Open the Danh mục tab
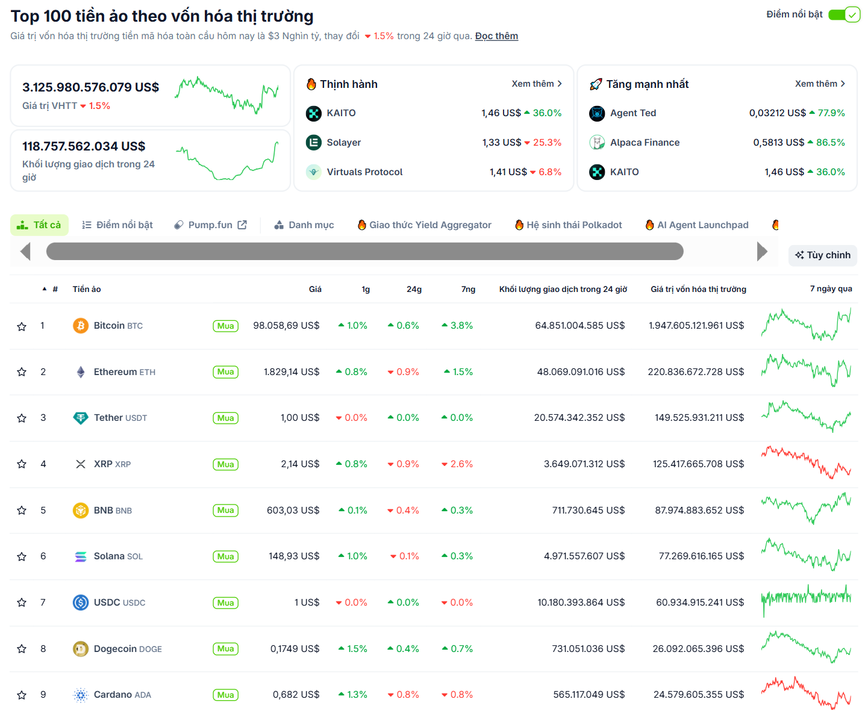868x711 pixels. [x=304, y=225]
